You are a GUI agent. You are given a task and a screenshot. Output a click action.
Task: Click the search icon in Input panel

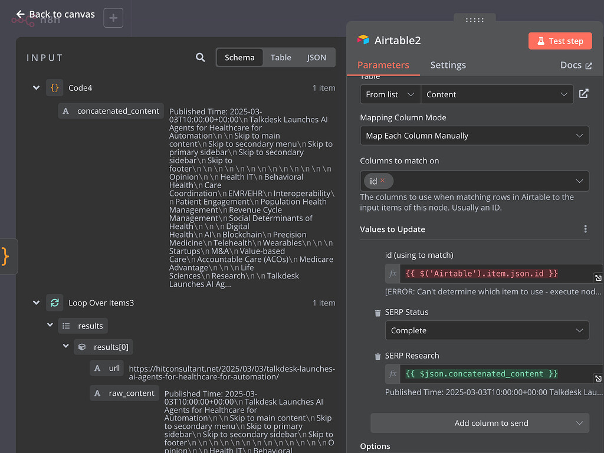click(x=201, y=57)
